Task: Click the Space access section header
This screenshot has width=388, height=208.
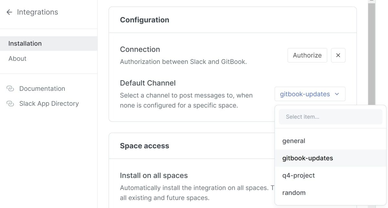Action: pyautogui.click(x=144, y=146)
